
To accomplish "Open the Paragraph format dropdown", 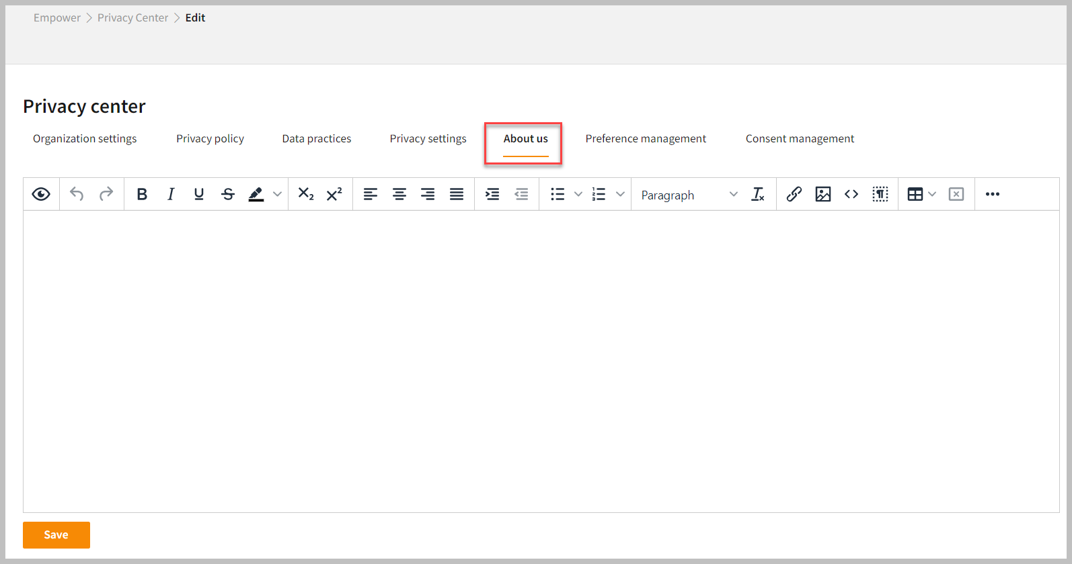I will (x=689, y=195).
